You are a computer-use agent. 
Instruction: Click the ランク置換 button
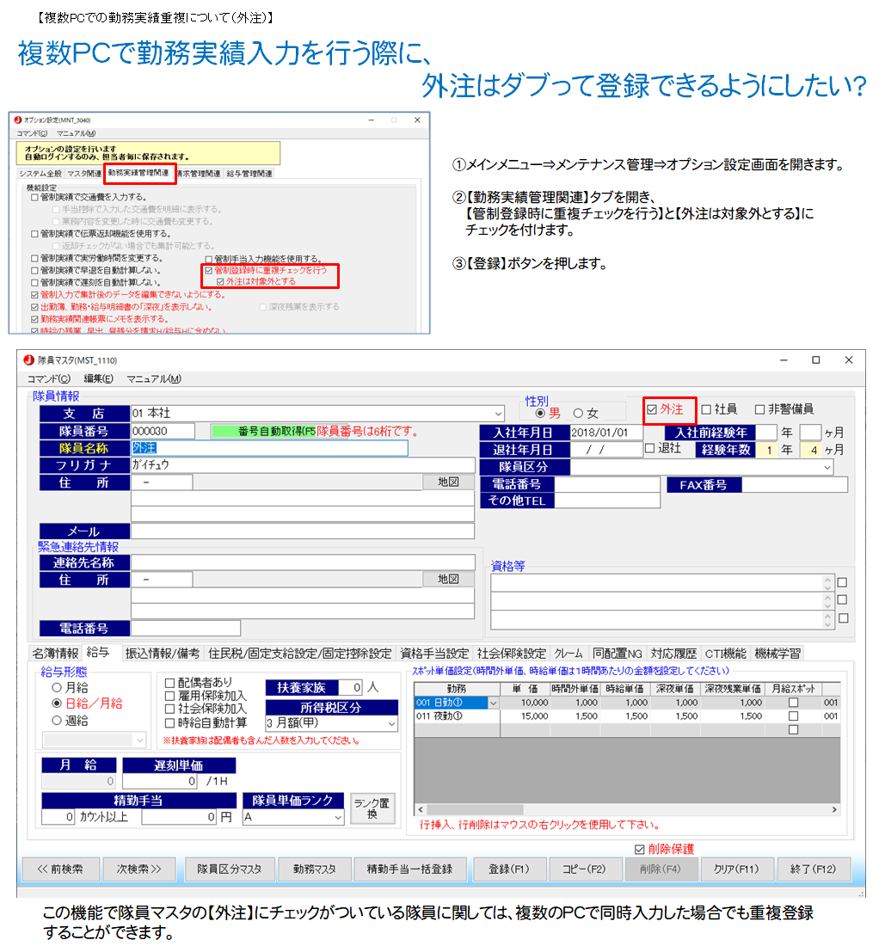click(372, 809)
